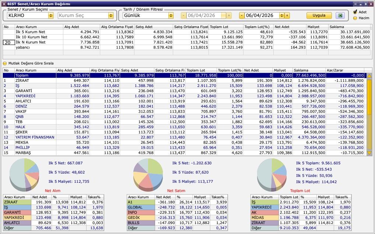Select the Hacim radio option
The image size is (375, 234).
(x=355, y=18)
